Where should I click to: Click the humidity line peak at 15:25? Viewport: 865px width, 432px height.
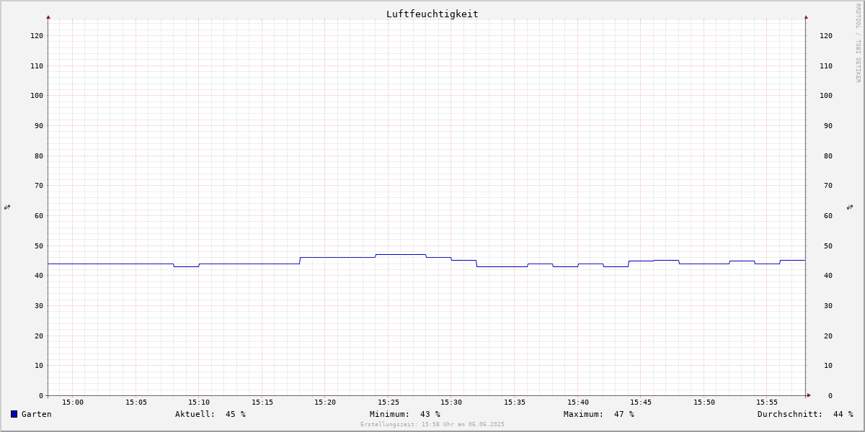401,254
